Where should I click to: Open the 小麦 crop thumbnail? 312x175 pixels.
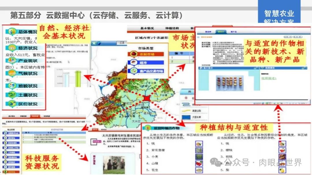(199, 157)
